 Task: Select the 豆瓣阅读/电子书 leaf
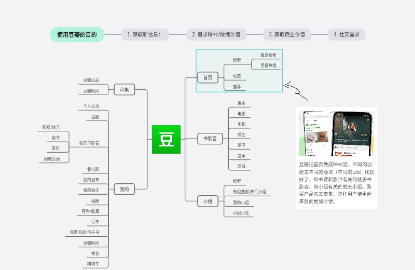coord(85,232)
